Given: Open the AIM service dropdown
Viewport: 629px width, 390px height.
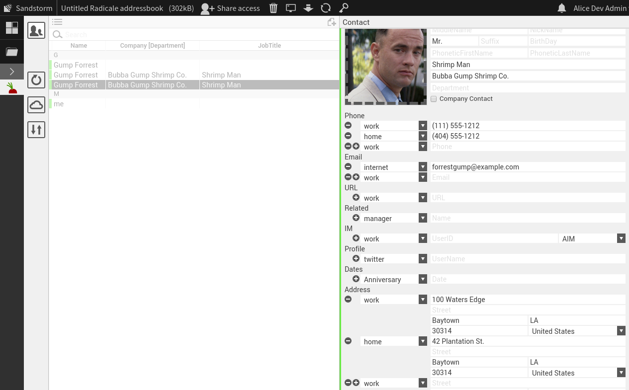Looking at the screenshot, I should coord(621,238).
